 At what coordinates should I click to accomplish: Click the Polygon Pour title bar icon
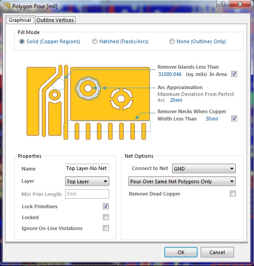7,6
